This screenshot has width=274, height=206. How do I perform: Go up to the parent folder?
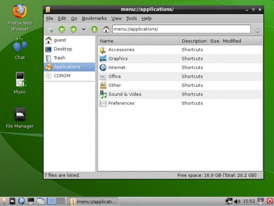coord(95,29)
